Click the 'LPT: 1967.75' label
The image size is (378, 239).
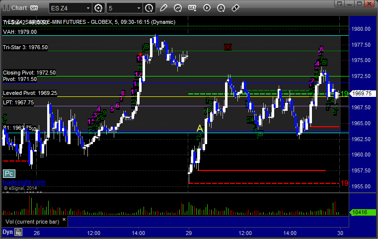pos(18,102)
